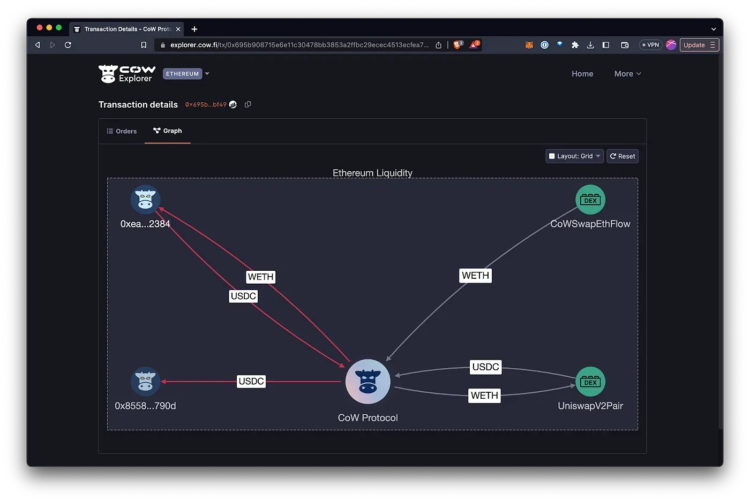
Task: Expand the More navigation menu
Action: pos(628,74)
